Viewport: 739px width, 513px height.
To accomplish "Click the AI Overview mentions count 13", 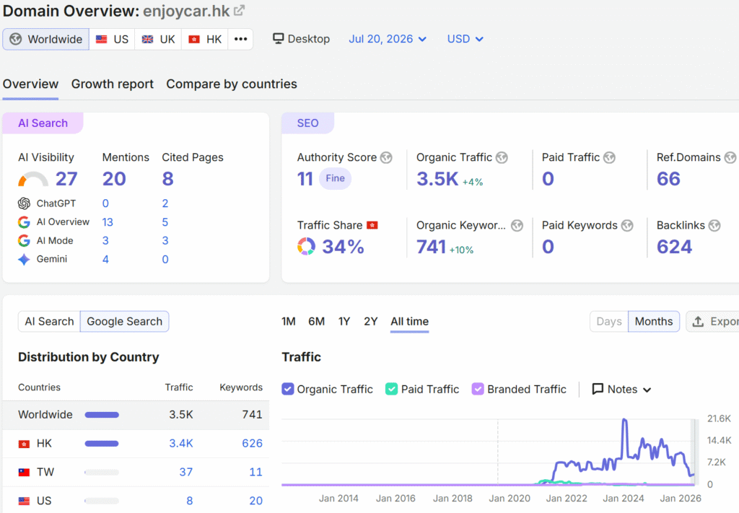I will point(108,222).
